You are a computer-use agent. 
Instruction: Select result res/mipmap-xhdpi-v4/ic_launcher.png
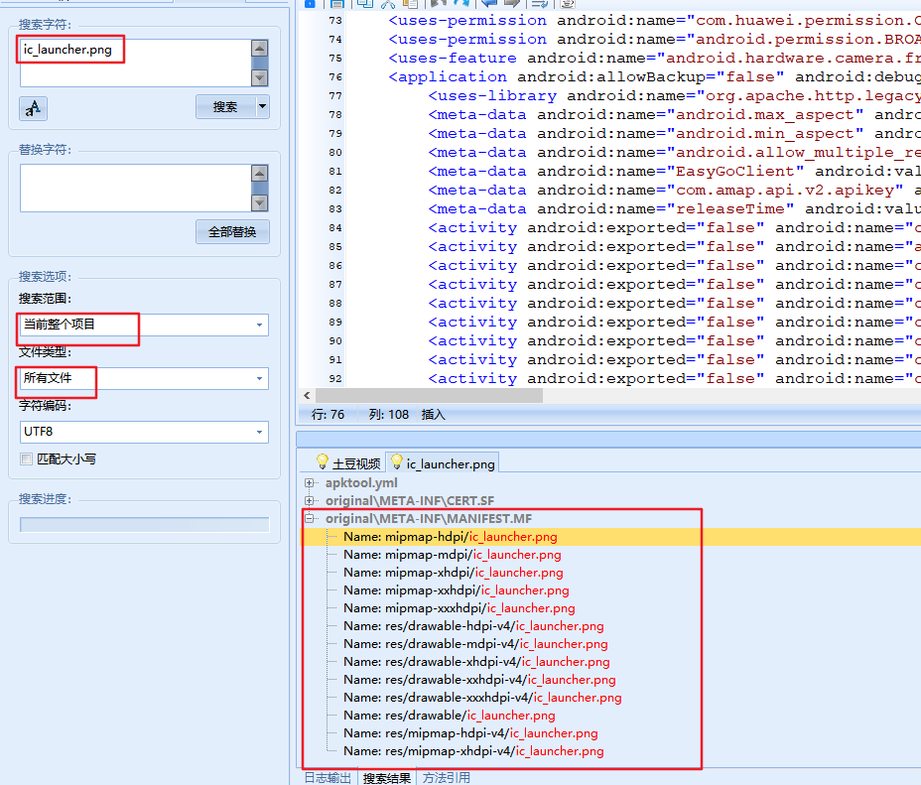[x=473, y=751]
